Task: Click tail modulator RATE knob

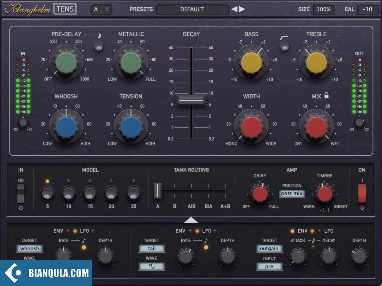Action: coord(186,256)
